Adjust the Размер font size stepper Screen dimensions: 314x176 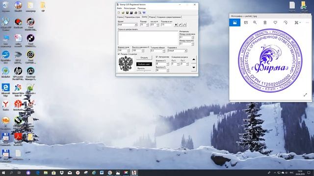pyautogui.click(x=148, y=25)
